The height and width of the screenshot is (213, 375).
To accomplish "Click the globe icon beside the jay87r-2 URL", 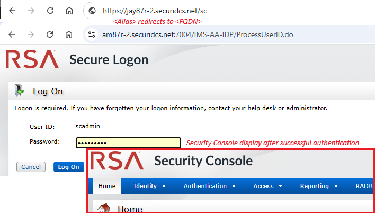I will pos(92,10).
